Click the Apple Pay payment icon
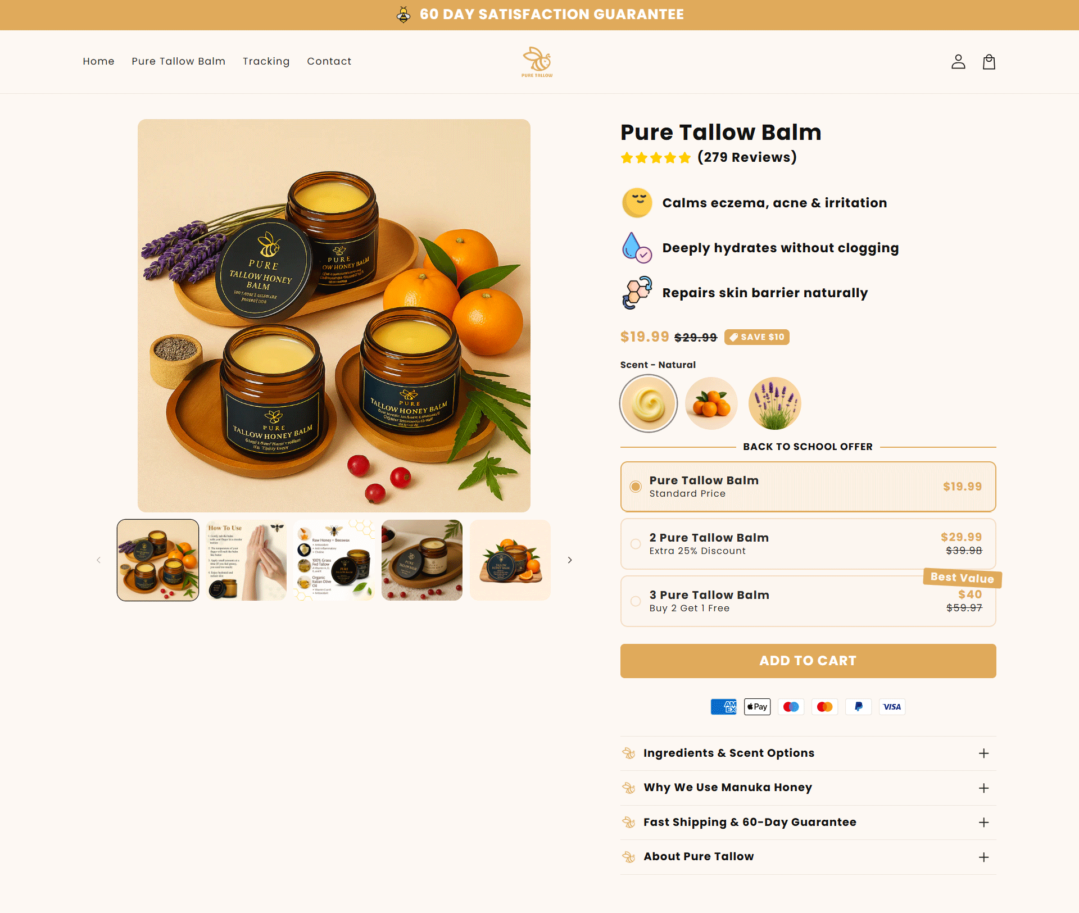The height and width of the screenshot is (913, 1079). point(757,707)
